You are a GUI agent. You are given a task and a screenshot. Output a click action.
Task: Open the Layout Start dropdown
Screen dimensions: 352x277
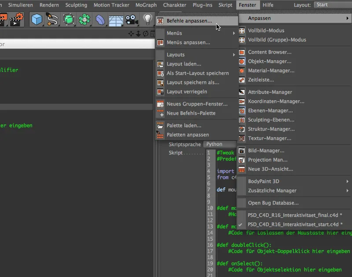333,5
